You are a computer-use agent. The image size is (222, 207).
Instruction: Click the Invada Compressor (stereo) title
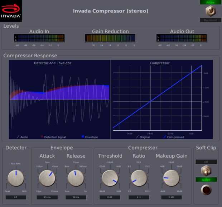pos(111,11)
